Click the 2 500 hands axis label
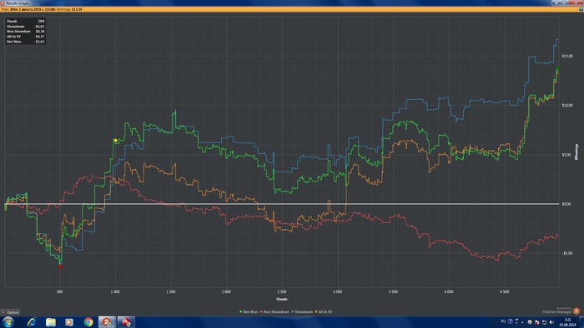584x328 pixels. pos(282,292)
